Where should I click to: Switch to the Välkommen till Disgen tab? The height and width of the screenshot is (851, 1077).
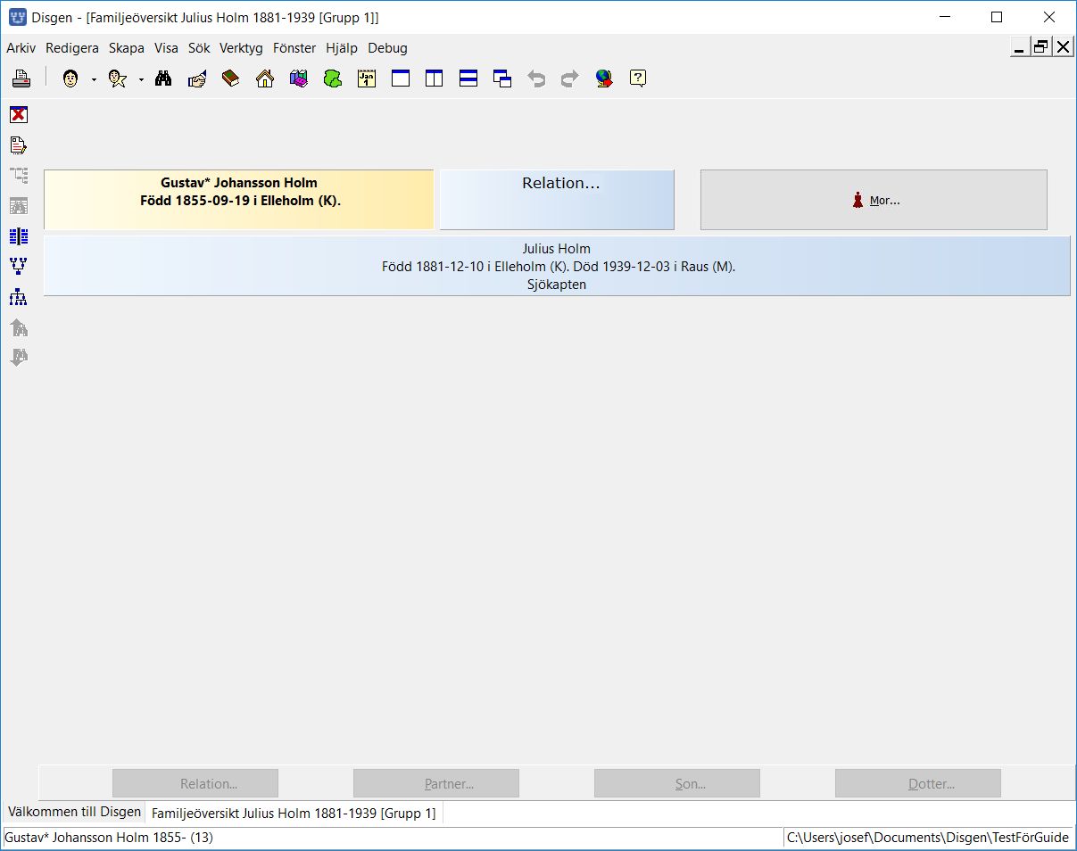[74, 812]
